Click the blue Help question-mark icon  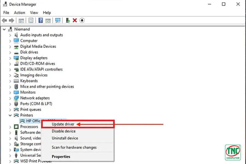tap(41, 20)
